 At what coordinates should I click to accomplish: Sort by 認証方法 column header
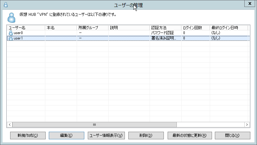(x=165, y=28)
